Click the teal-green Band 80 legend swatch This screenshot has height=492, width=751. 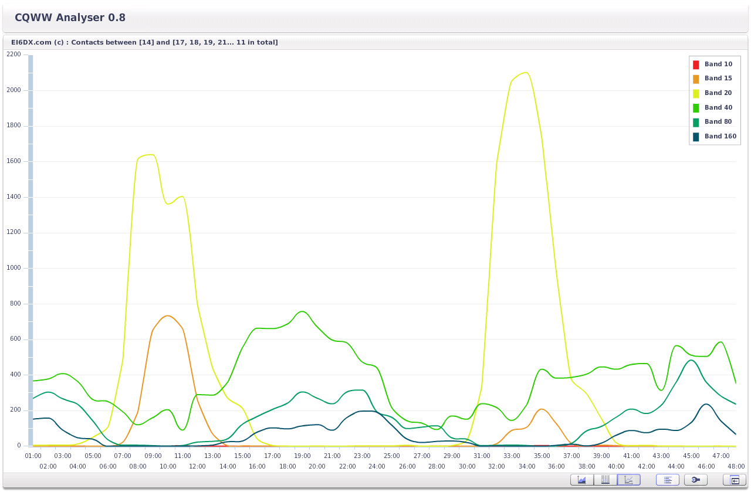coord(696,122)
